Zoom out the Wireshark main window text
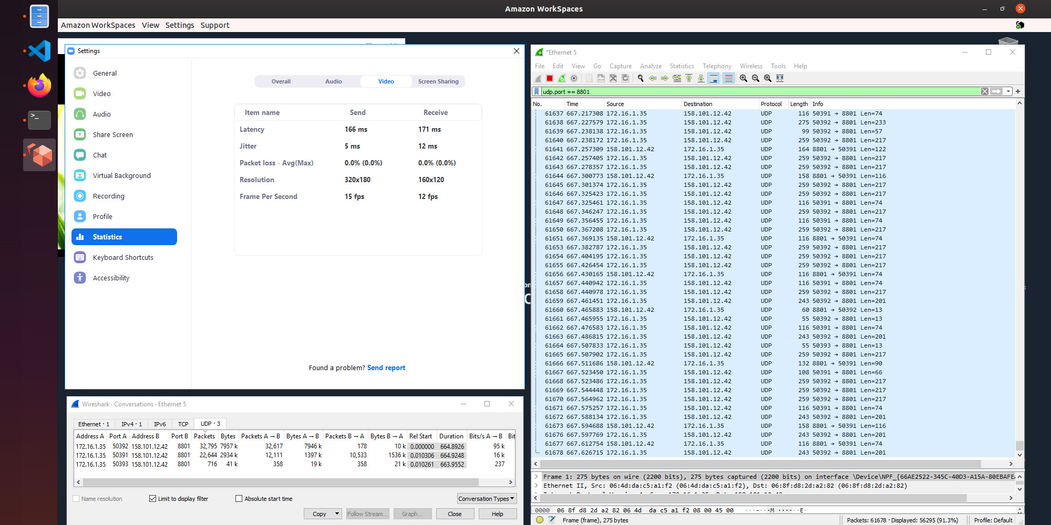 (756, 78)
